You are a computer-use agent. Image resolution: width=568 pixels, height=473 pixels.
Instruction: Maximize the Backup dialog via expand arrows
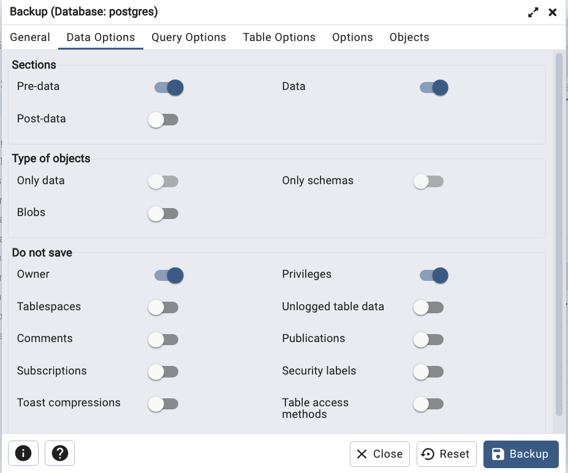click(x=533, y=12)
